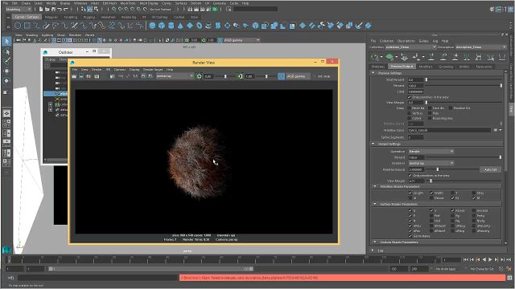Toggle length primitive shader parameter
Image resolution: width=515 pixels, height=289 pixels.
coord(410,193)
